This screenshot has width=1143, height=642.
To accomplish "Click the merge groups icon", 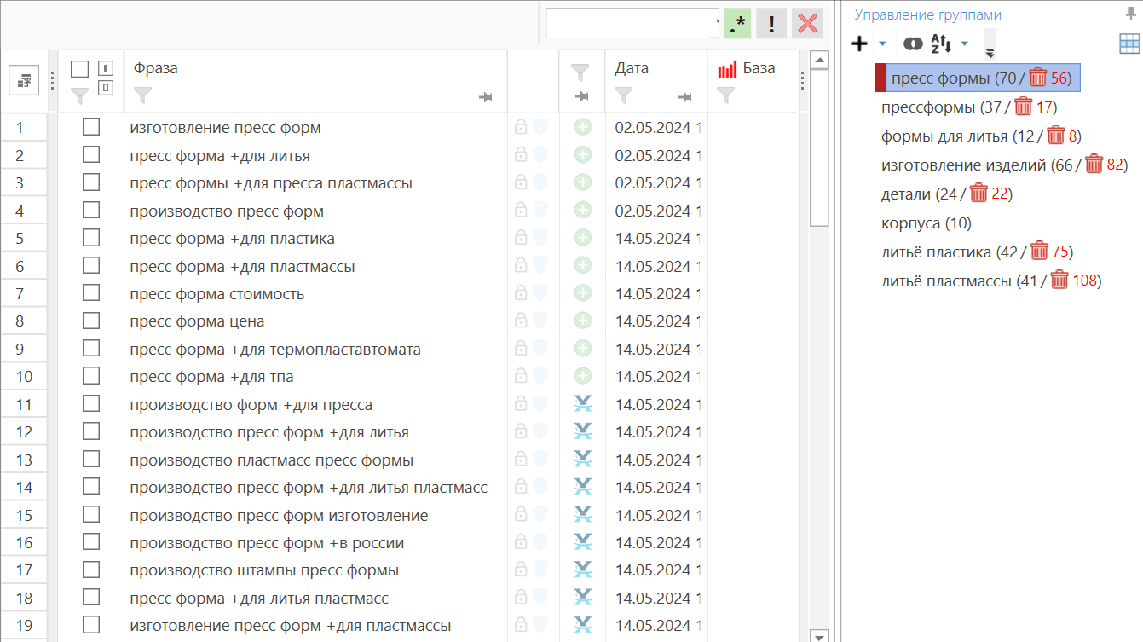I will point(913,43).
